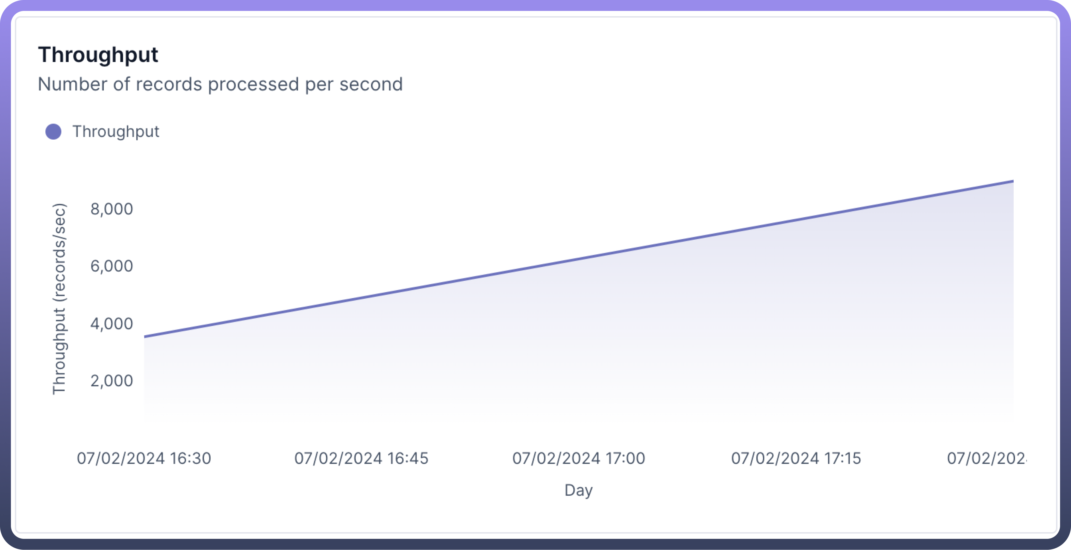Viewport: 1071px width, 550px height.
Task: Toggle the Throughput series legend label
Action: tap(116, 132)
